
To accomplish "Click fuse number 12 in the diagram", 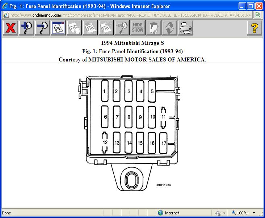I will pos(105,142).
